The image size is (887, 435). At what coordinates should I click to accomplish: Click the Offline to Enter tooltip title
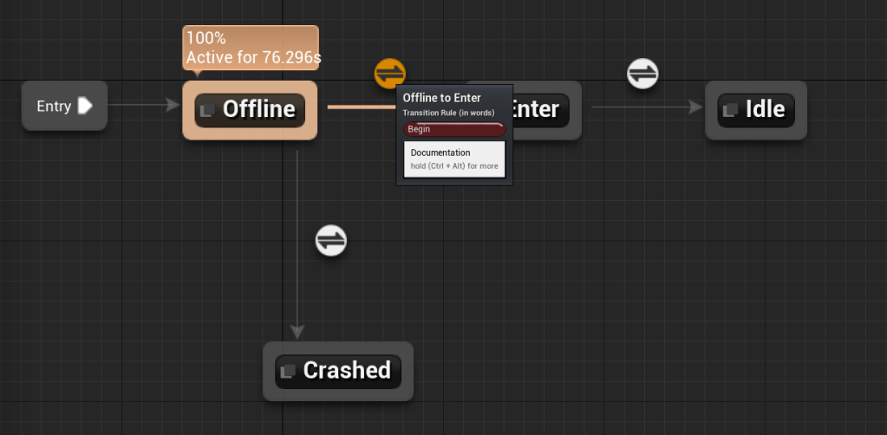click(441, 98)
